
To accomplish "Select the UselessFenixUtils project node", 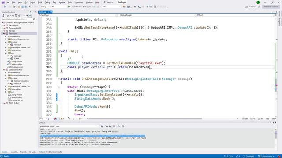I will click(x=15, y=70).
